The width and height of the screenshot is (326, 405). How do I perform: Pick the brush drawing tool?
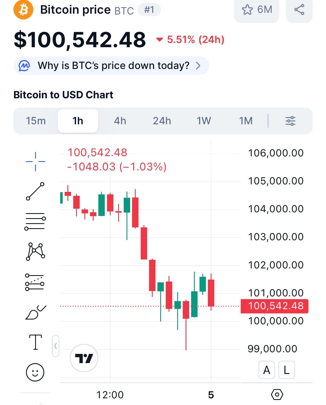[36, 310]
